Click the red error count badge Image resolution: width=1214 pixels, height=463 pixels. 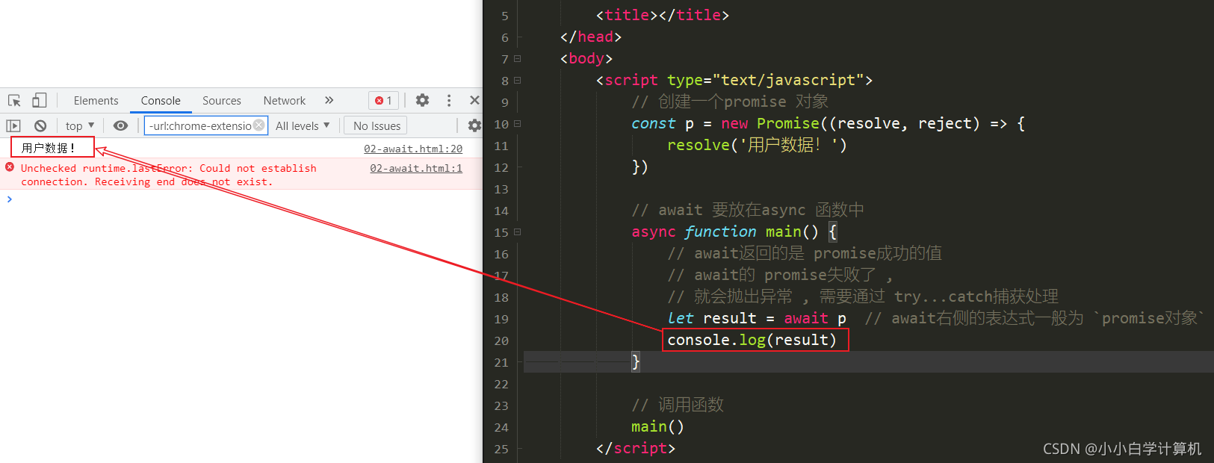pos(384,101)
